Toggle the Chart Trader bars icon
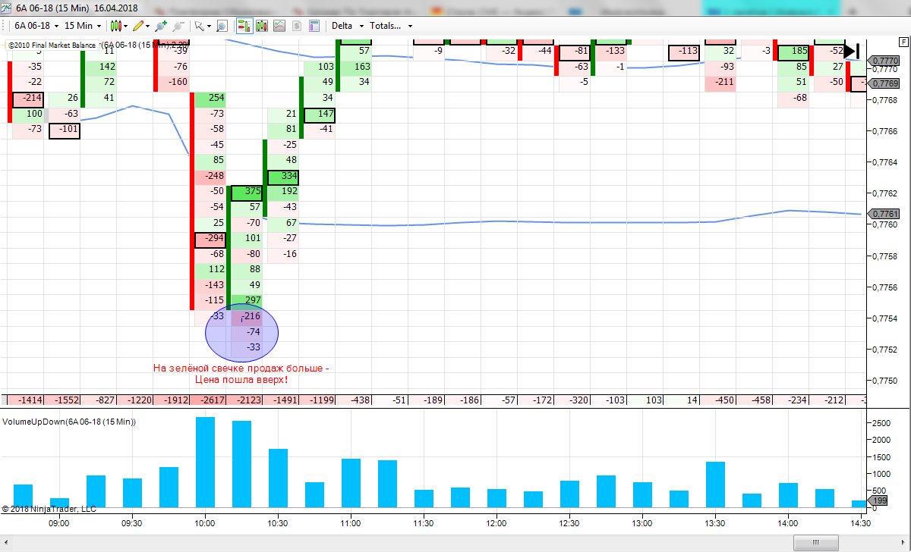 (244, 25)
